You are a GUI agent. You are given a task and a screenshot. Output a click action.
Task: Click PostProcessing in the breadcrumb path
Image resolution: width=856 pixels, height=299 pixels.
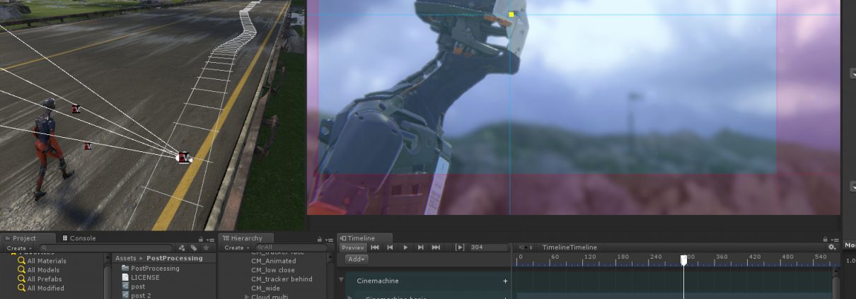(174, 259)
